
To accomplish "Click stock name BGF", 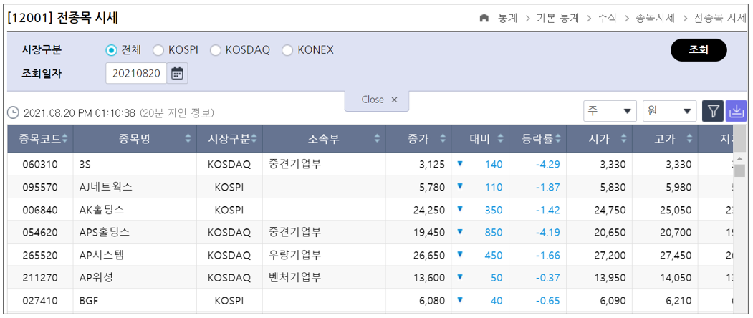I will point(88,301).
